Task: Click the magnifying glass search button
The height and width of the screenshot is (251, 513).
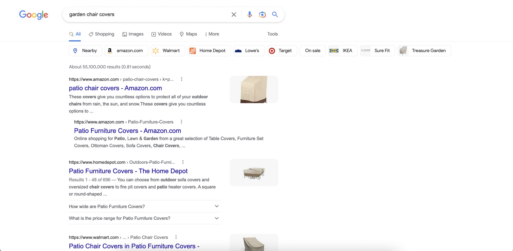Action: pyautogui.click(x=275, y=14)
